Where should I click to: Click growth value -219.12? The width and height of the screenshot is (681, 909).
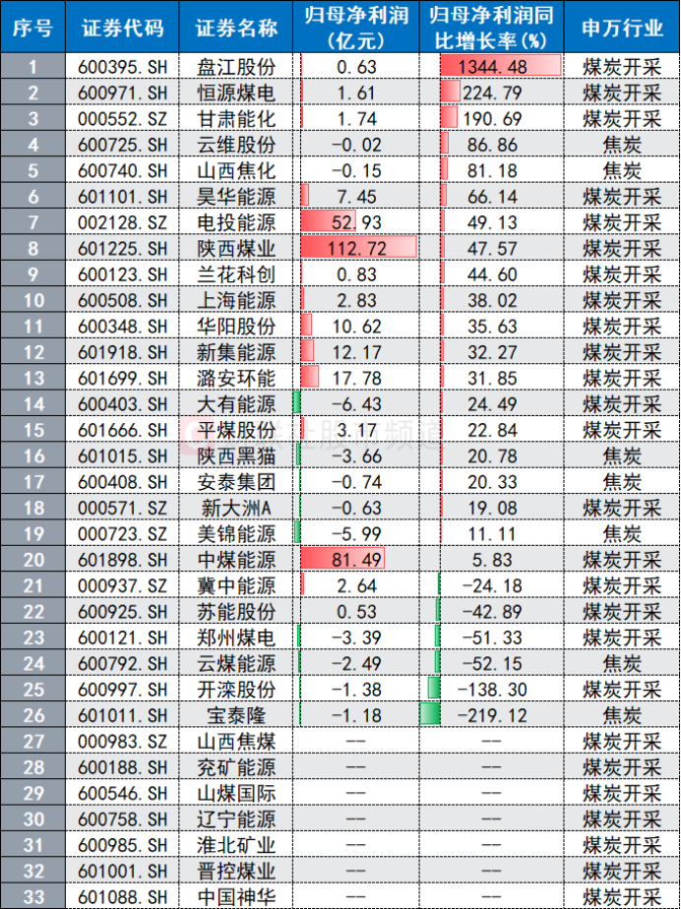491,715
